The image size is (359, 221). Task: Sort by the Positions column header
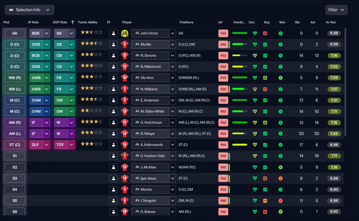click(187, 22)
